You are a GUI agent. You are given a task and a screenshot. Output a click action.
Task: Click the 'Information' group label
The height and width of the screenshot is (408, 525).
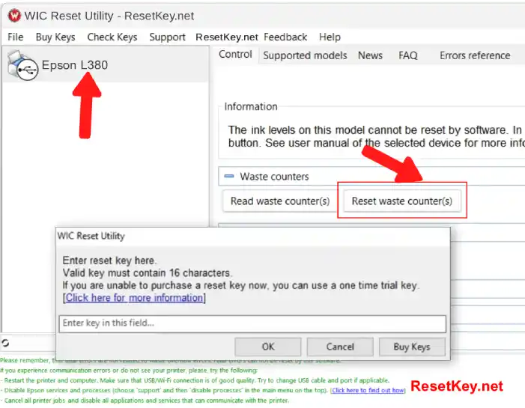[x=251, y=106]
